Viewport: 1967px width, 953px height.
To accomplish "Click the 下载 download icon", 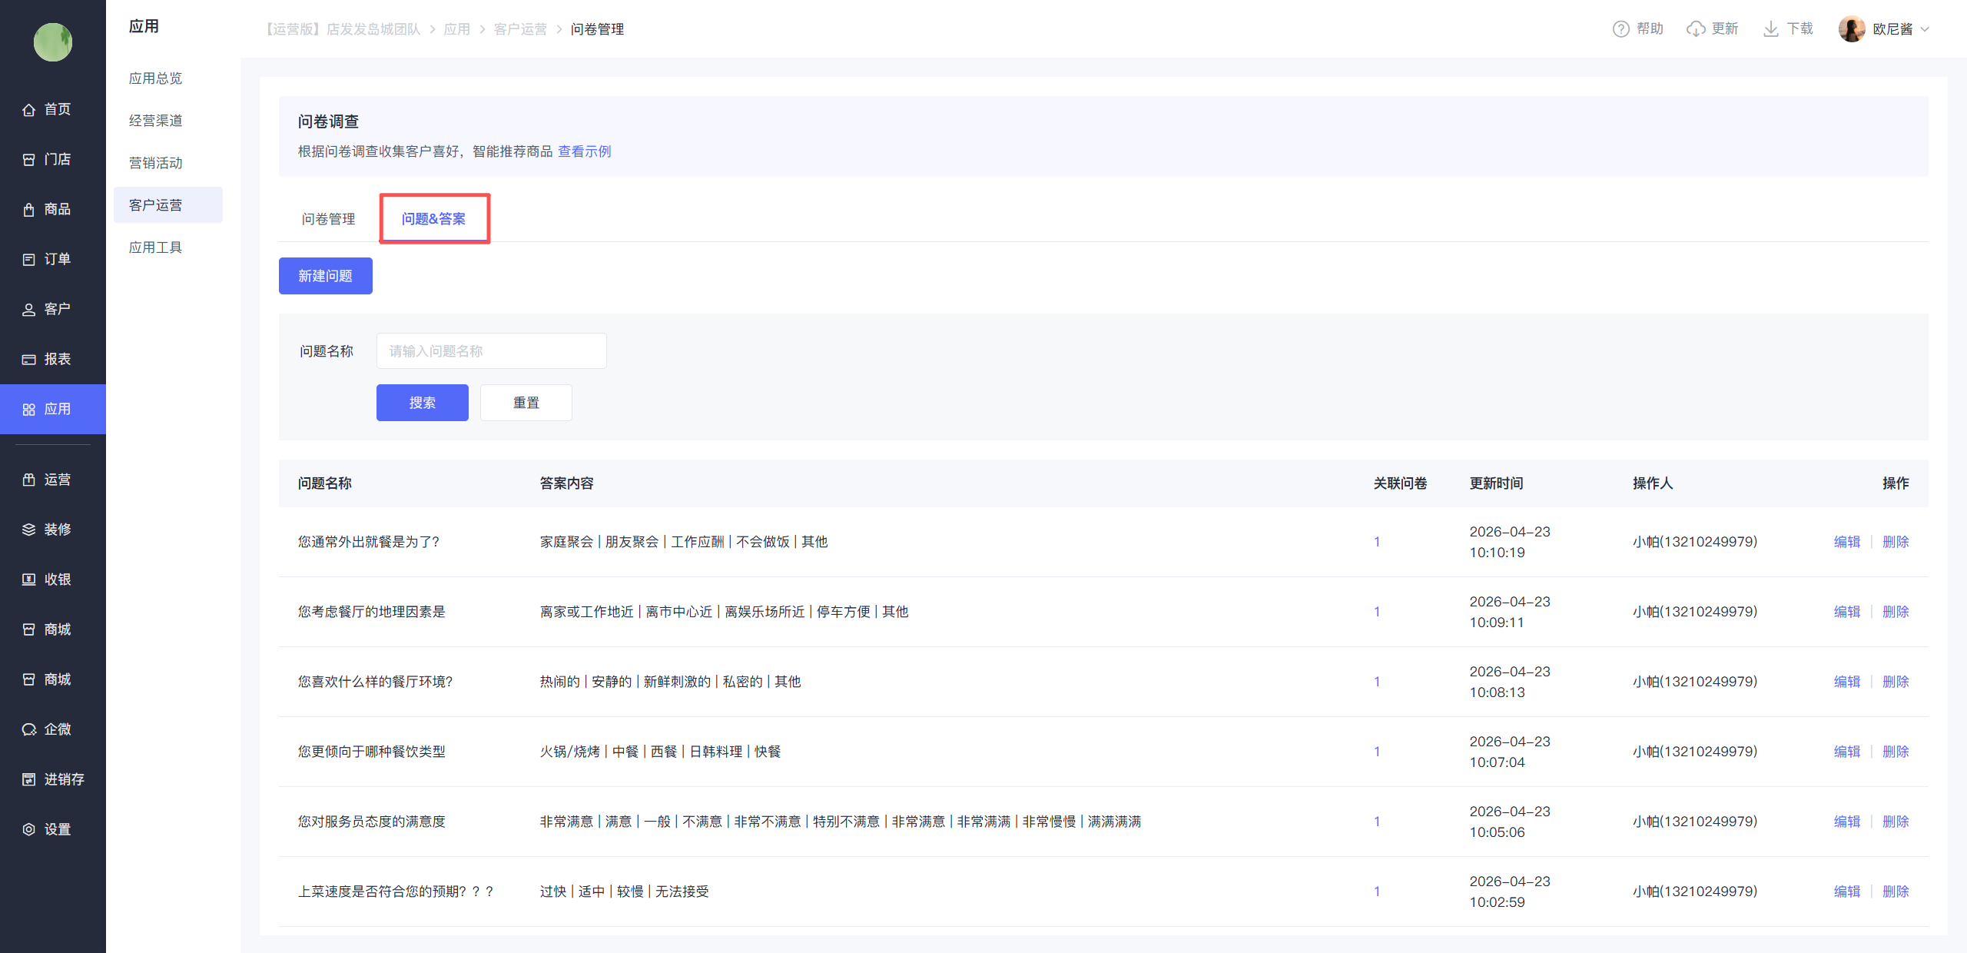I will [x=1770, y=29].
